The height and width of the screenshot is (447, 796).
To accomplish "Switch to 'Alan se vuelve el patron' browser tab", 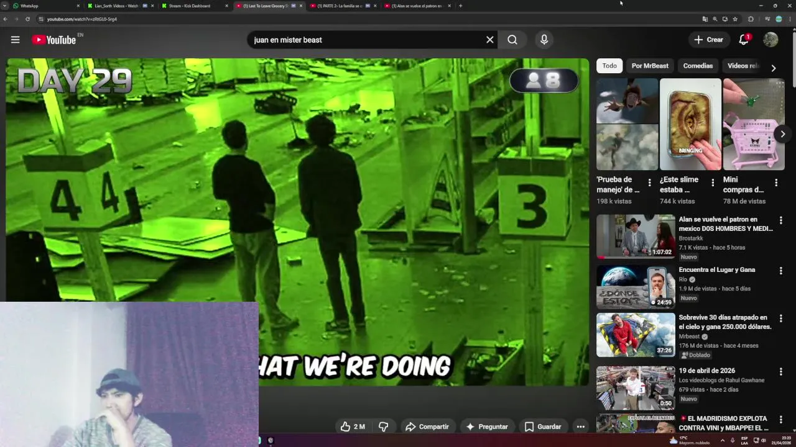I will (417, 6).
